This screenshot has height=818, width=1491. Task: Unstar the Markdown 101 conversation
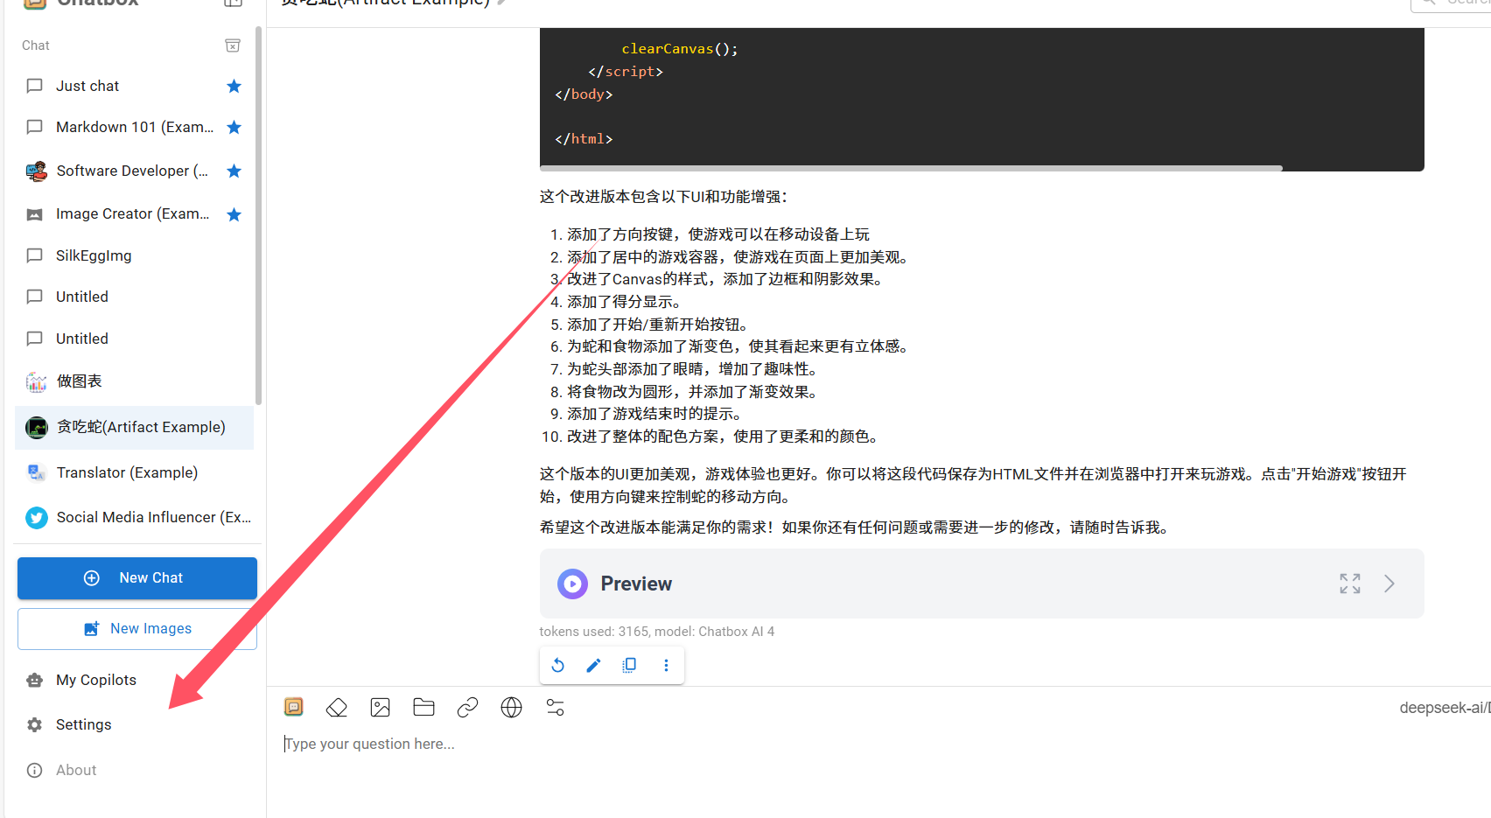[234, 128]
